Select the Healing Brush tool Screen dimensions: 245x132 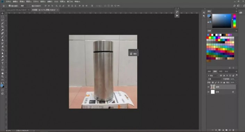(x=2, y=33)
